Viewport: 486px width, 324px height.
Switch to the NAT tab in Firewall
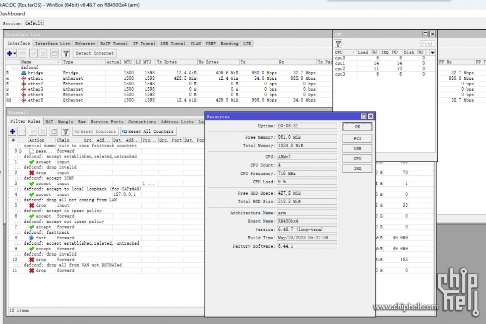point(49,122)
